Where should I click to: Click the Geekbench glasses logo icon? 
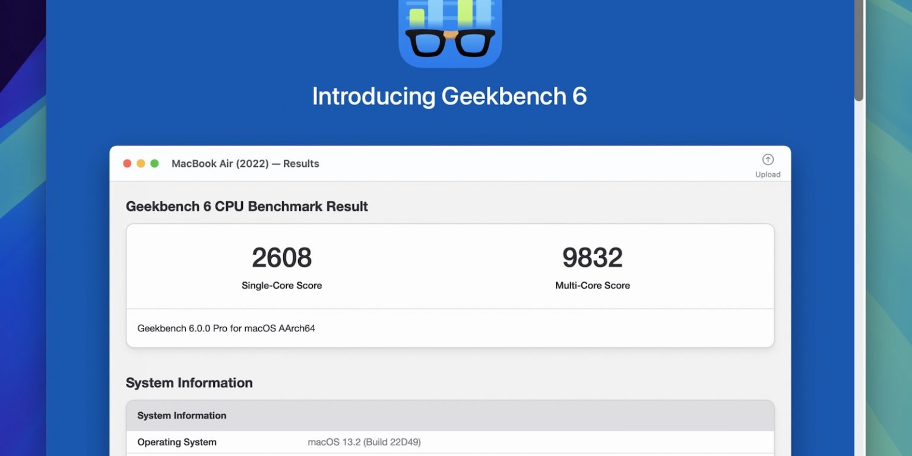450,33
